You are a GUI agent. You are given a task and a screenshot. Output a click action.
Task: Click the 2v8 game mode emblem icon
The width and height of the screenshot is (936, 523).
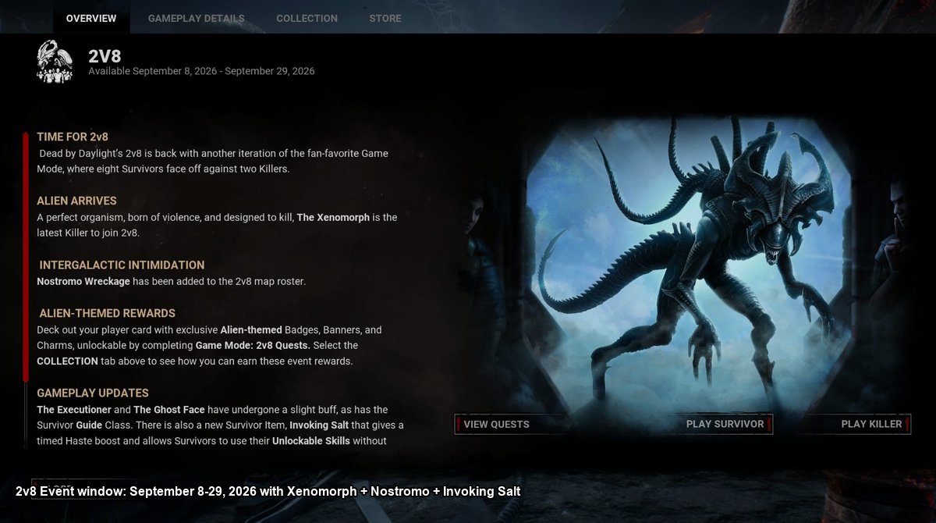click(55, 62)
